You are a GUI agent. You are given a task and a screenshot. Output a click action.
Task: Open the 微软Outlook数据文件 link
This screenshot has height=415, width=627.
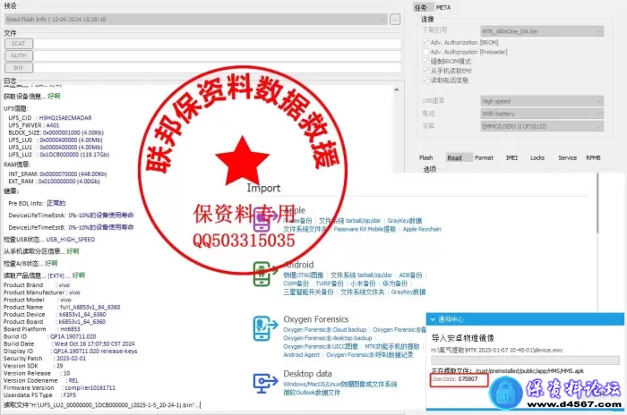click(312, 393)
